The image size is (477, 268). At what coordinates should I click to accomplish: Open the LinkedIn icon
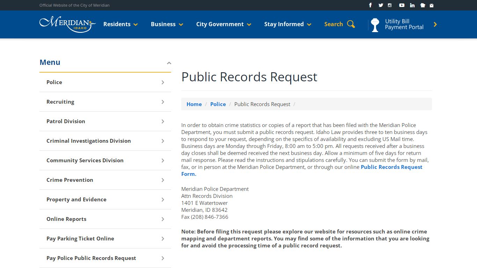[x=412, y=5]
